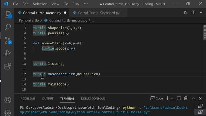
Task: Run the Python file with play button
Action: [x=186, y=13]
